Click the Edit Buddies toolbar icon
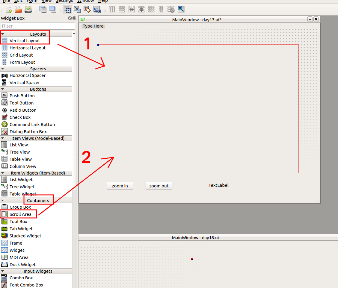Image resolution: width=338 pixels, height=288 pixels. pos(87,9)
